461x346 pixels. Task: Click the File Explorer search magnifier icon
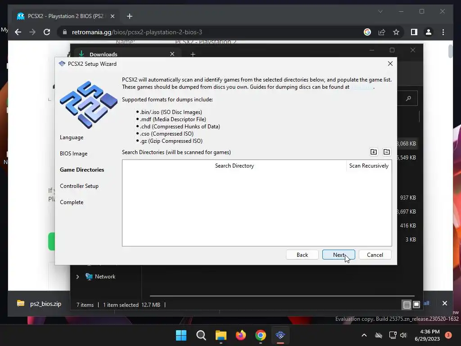(x=408, y=98)
